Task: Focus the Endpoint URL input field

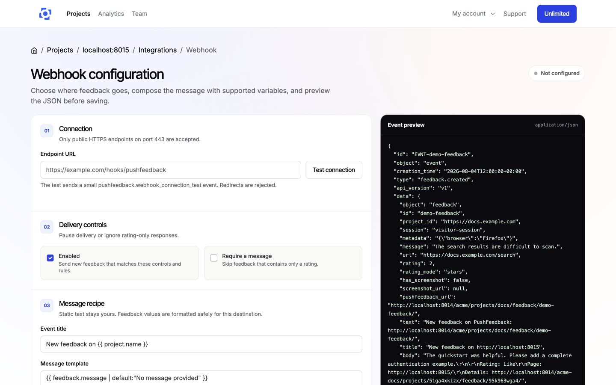Action: coord(171,170)
